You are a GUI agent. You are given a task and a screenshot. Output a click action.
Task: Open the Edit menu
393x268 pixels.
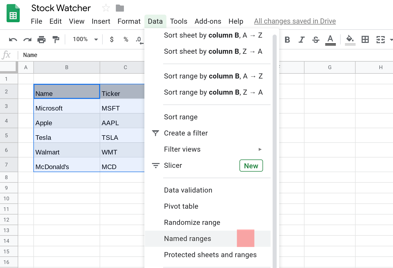coord(56,21)
